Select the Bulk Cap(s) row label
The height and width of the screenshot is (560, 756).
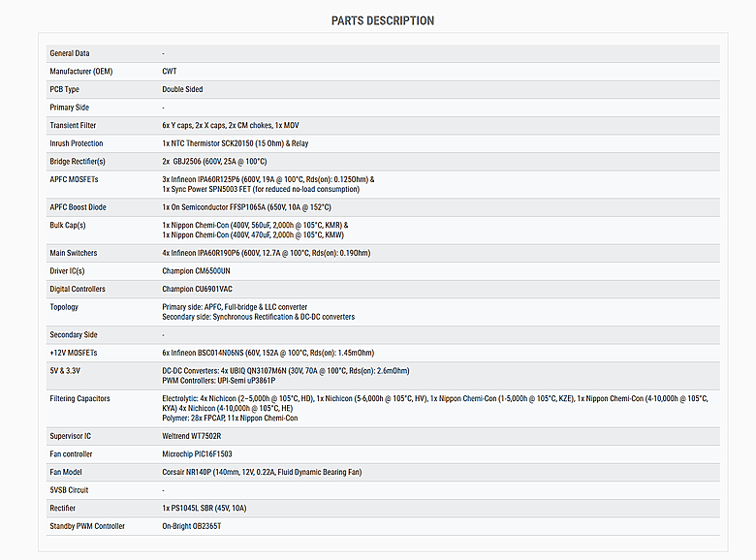68,225
